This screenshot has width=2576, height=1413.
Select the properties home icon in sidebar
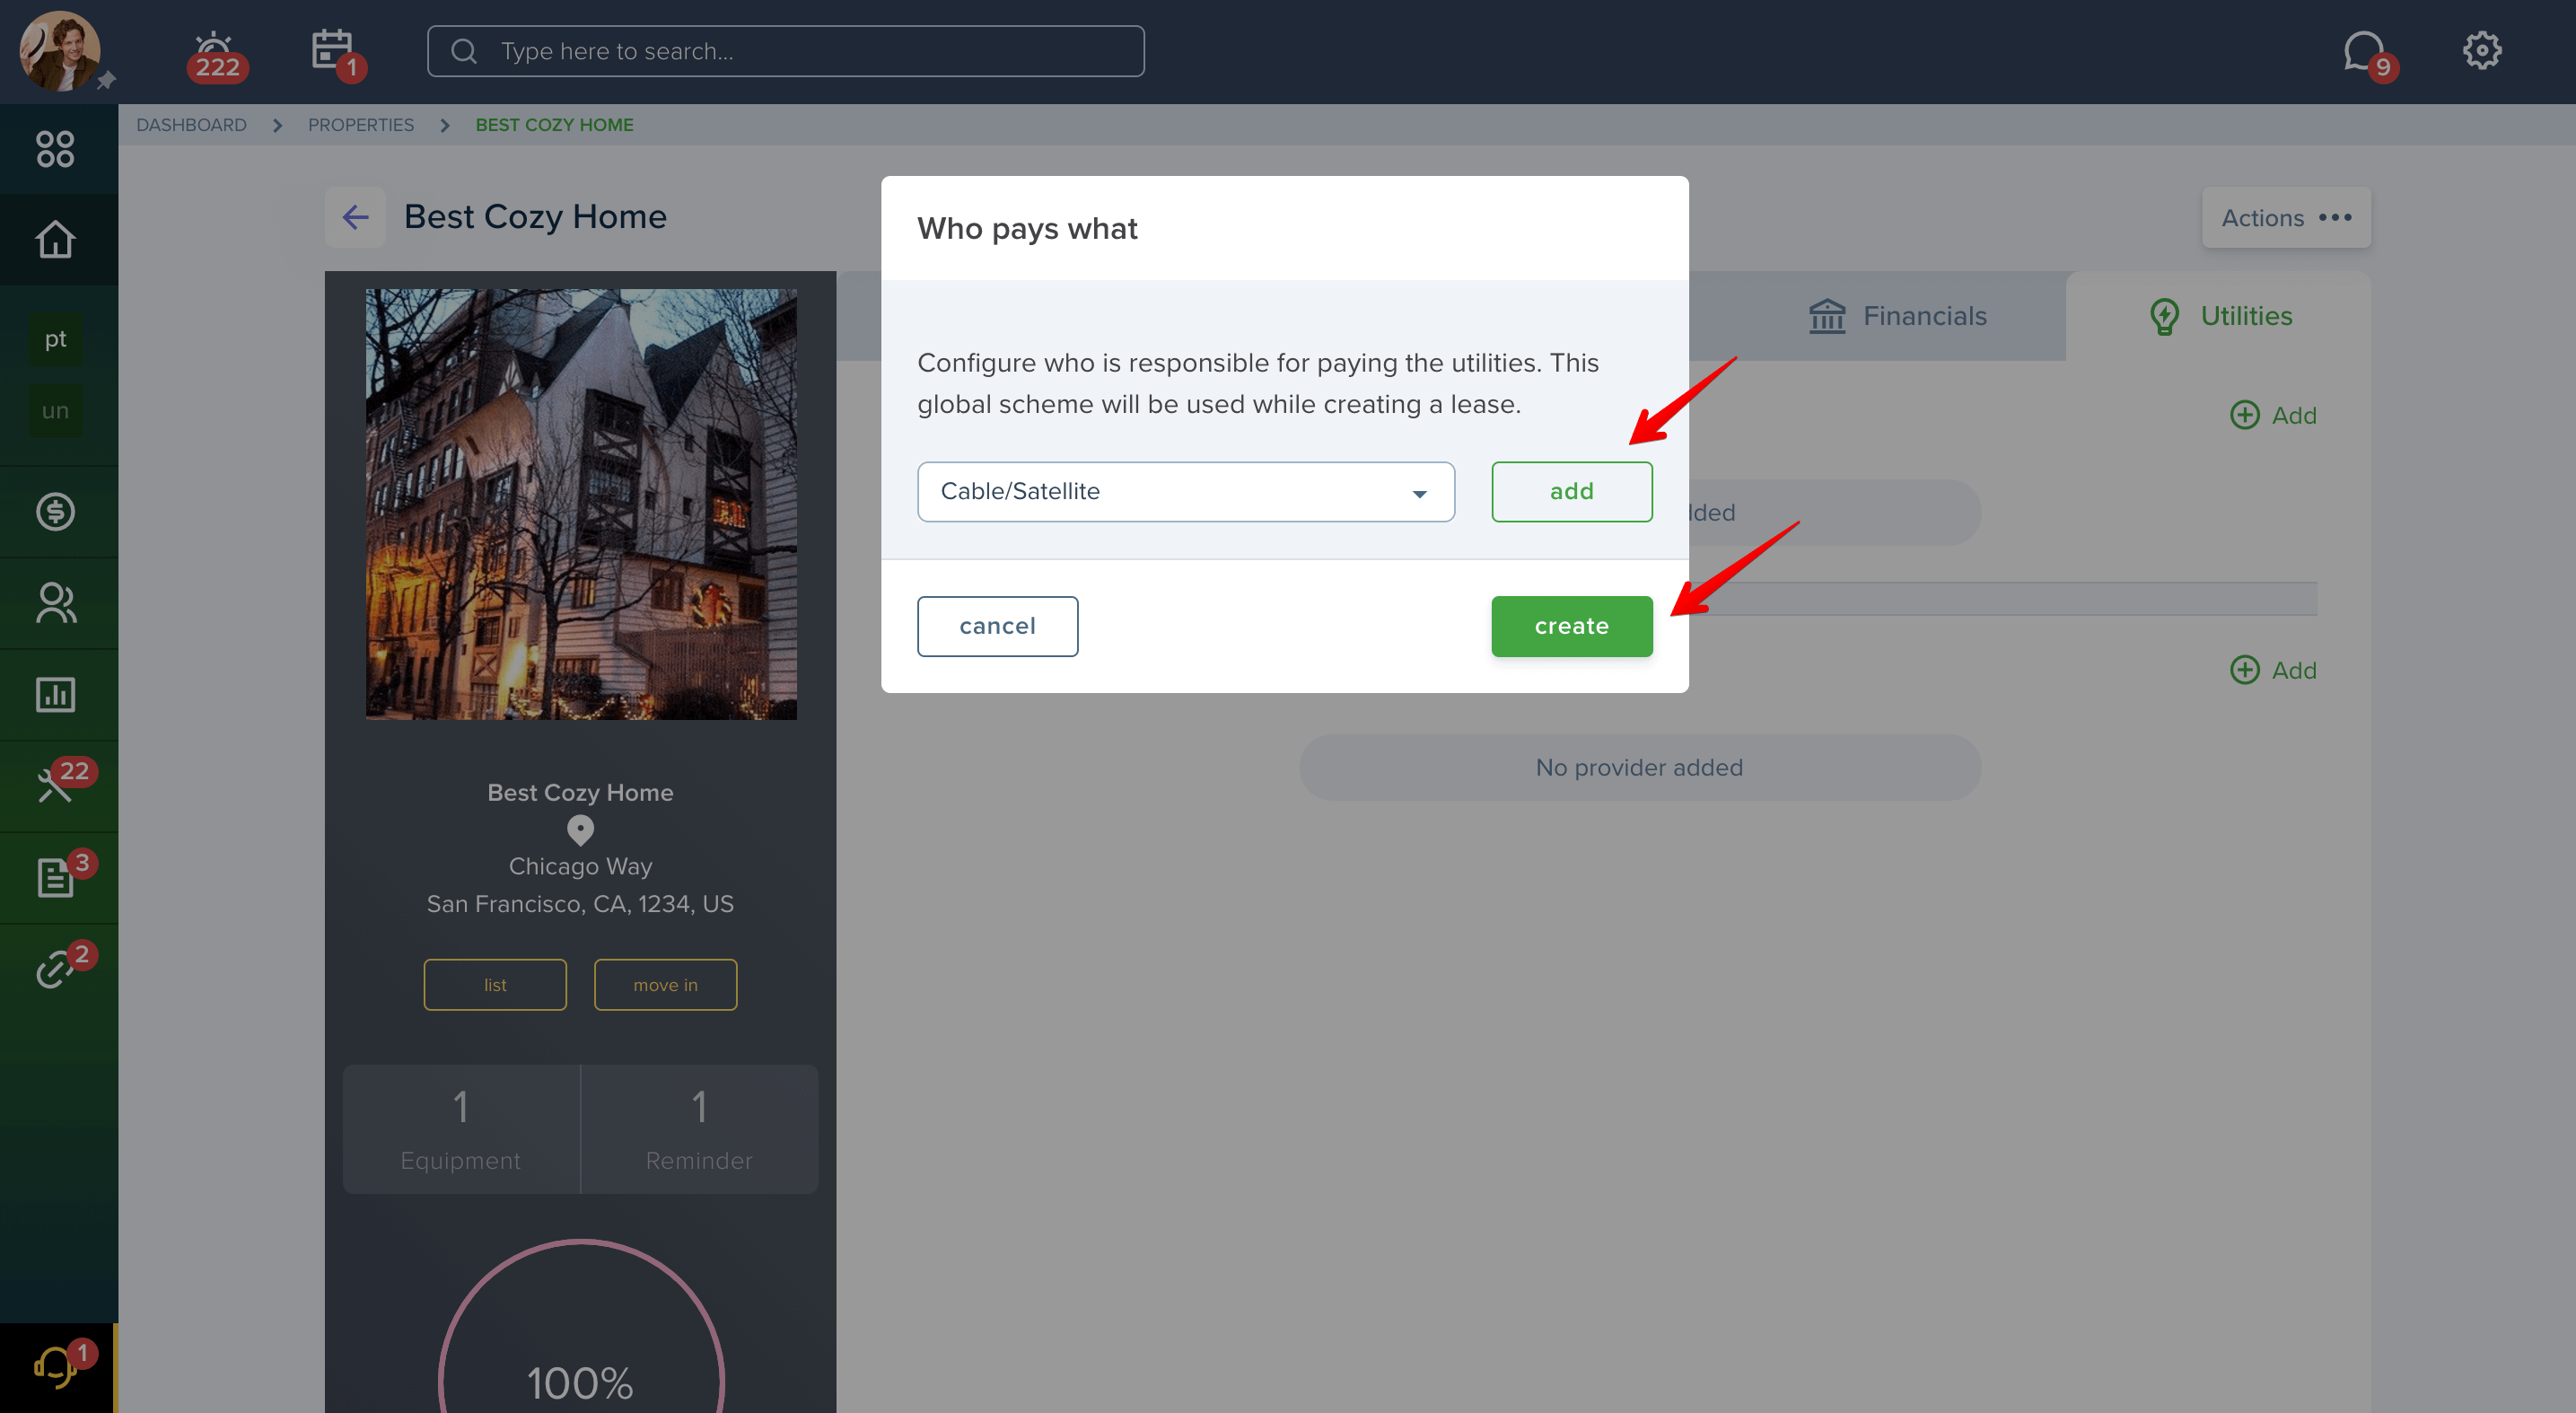tap(55, 239)
